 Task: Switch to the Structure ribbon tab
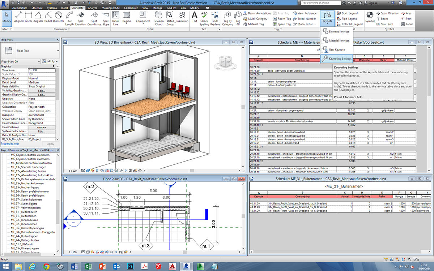(x=37, y=8)
